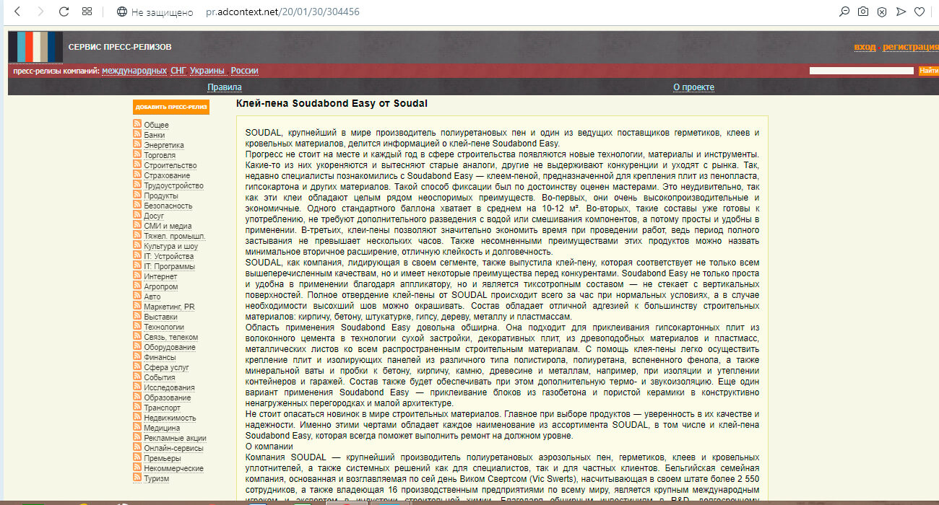
Task: Open the Связь, телеком category
Action: 170,337
